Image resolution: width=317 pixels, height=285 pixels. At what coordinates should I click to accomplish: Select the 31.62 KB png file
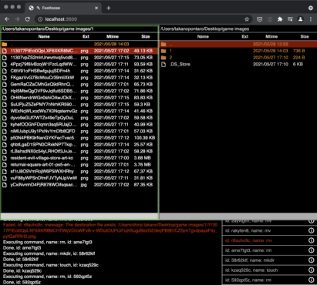pyautogui.click(x=79, y=71)
